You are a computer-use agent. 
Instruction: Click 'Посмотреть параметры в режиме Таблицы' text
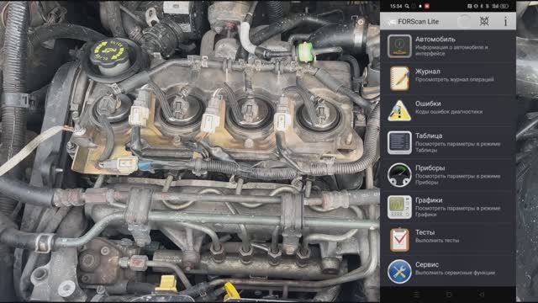click(457, 147)
